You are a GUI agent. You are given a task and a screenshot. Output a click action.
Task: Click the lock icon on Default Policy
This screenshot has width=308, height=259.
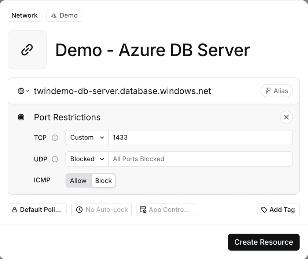tap(14, 209)
